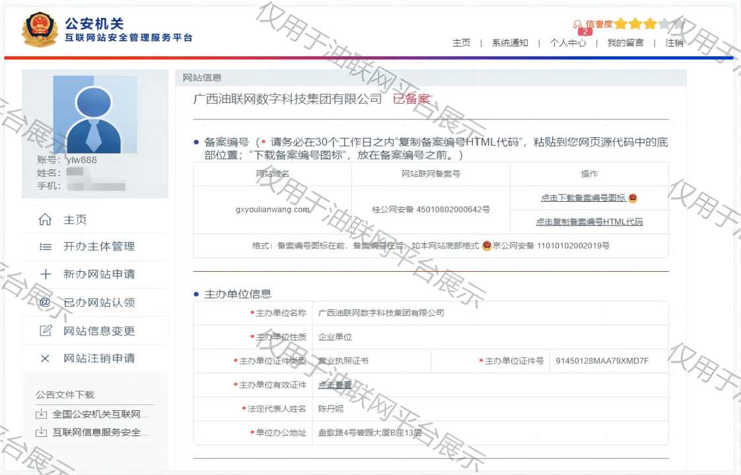741x475 pixels.
Task: Open 个人中心 in top navigation
Action: pos(567,43)
